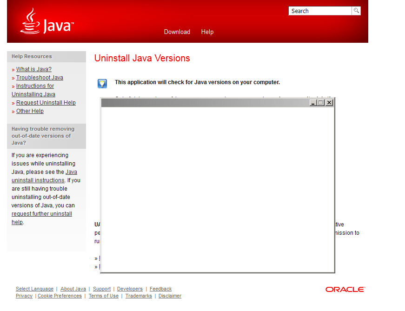This screenshot has height=311, width=405.
Task: Click Trademarks footer link
Action: (x=139, y=296)
